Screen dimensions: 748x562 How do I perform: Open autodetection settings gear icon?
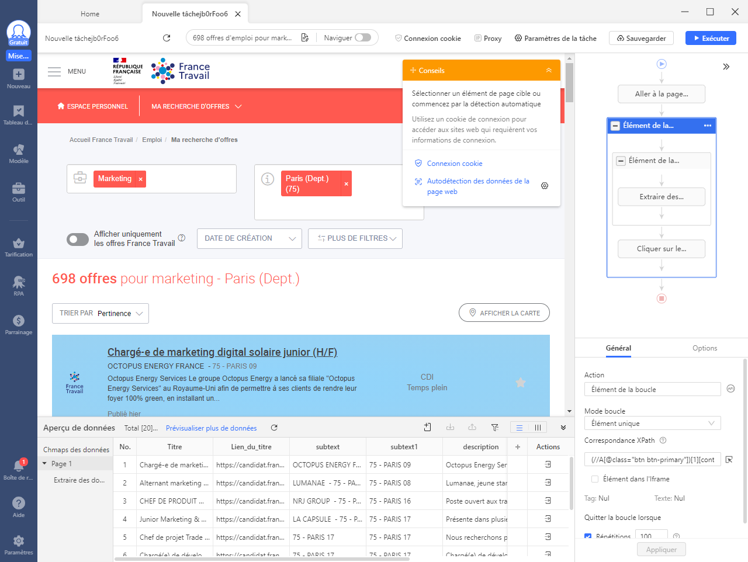coord(545,186)
